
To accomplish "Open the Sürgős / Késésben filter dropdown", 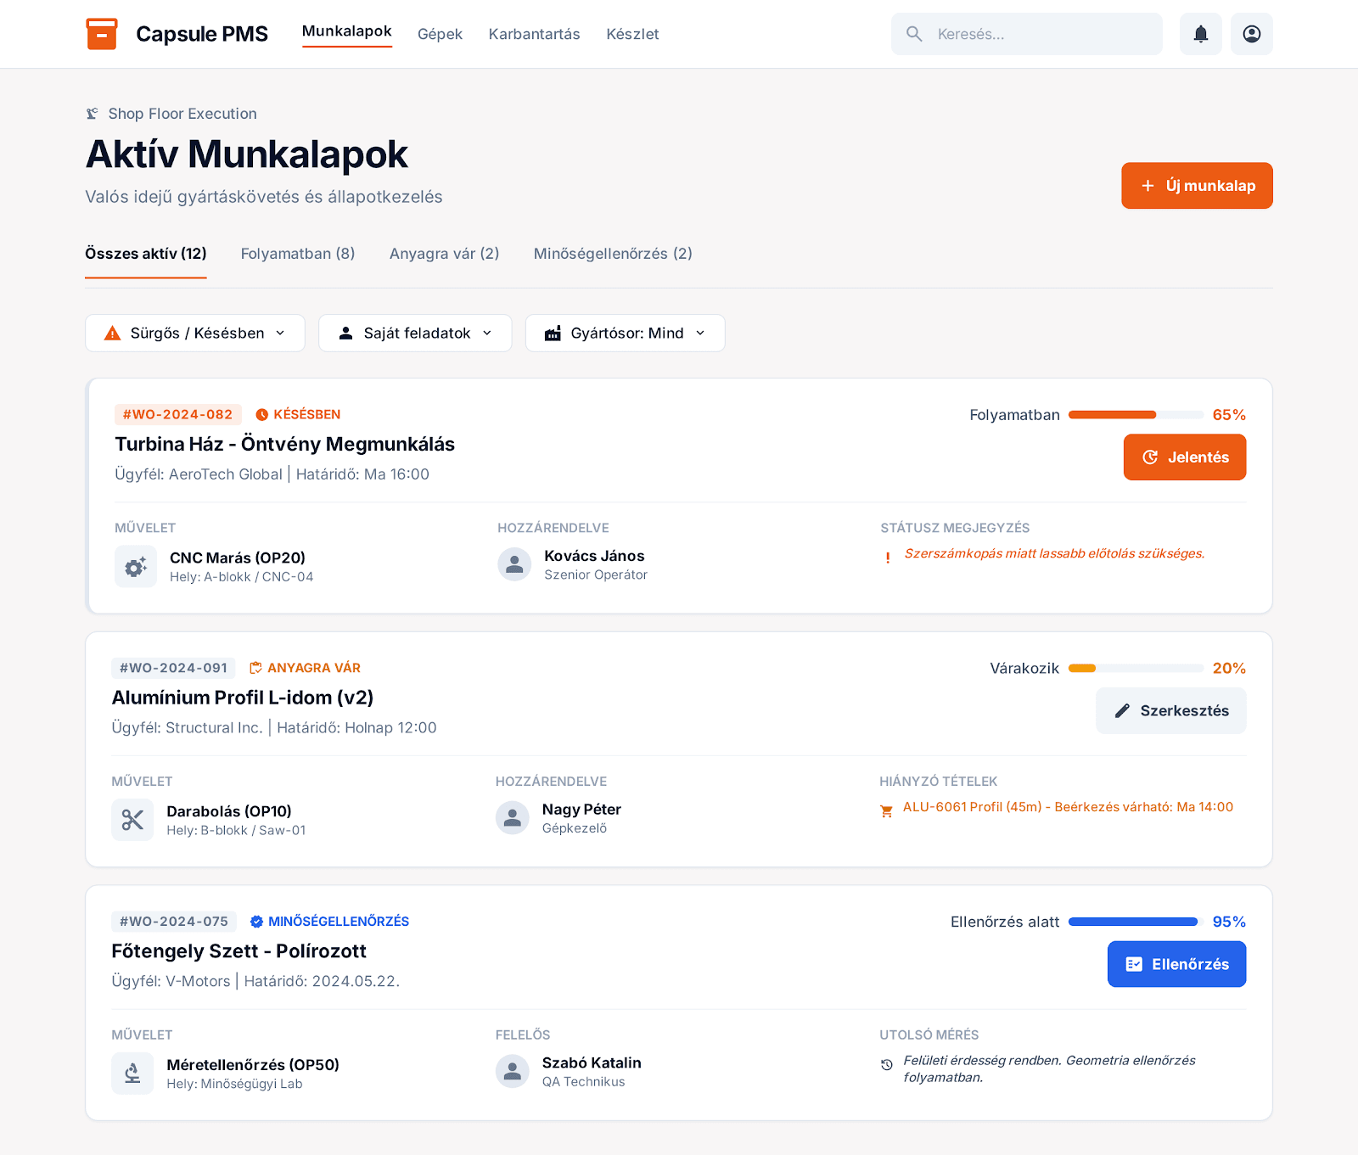I will pos(194,333).
